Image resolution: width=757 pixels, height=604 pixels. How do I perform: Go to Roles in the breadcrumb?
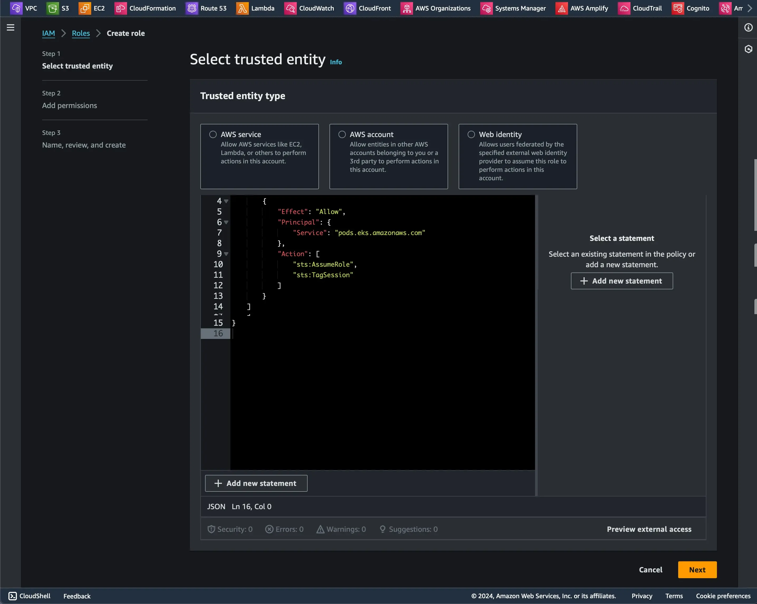tap(81, 33)
